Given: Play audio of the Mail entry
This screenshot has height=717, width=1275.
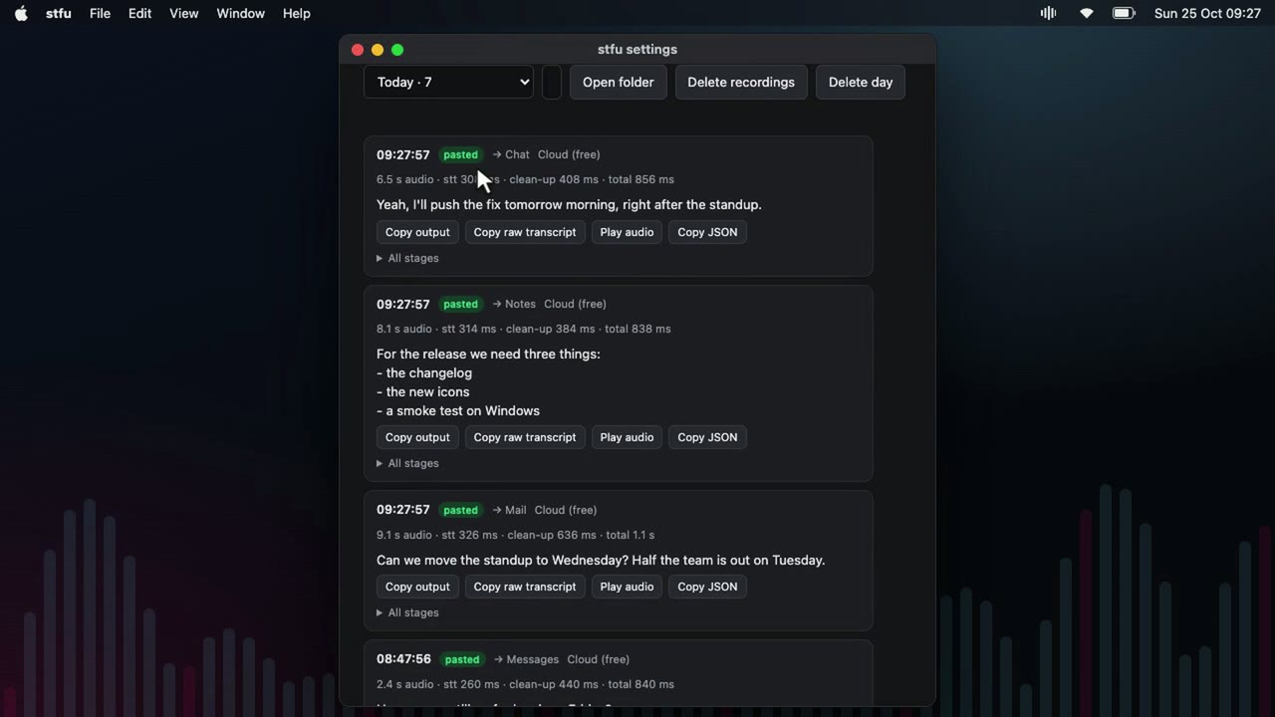Looking at the screenshot, I should 627,587.
